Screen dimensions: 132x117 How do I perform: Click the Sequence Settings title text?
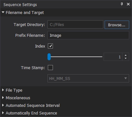click(x=20, y=5)
